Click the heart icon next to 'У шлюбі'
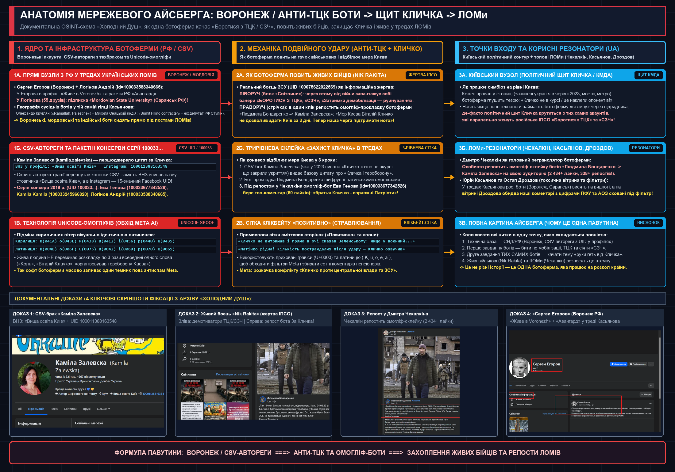This screenshot has height=472, width=675. click(x=184, y=359)
